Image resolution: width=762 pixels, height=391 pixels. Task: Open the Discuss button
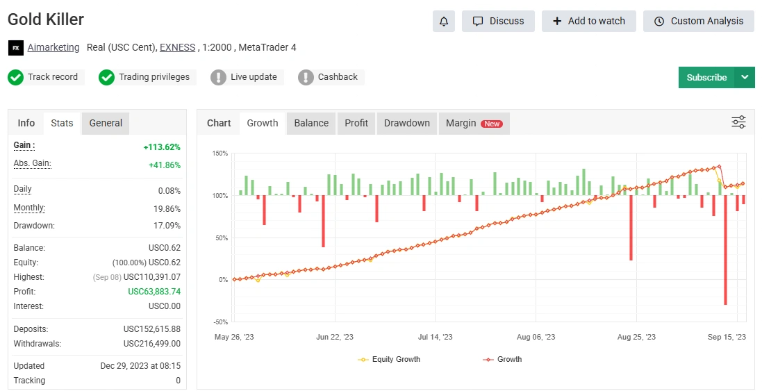499,21
